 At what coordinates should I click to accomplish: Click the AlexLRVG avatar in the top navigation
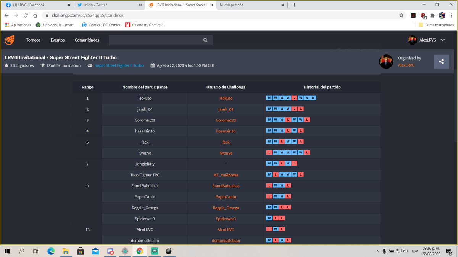pos(412,40)
